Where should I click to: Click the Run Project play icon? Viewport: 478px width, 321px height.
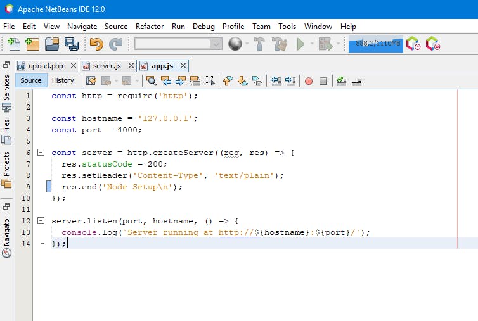click(300, 44)
